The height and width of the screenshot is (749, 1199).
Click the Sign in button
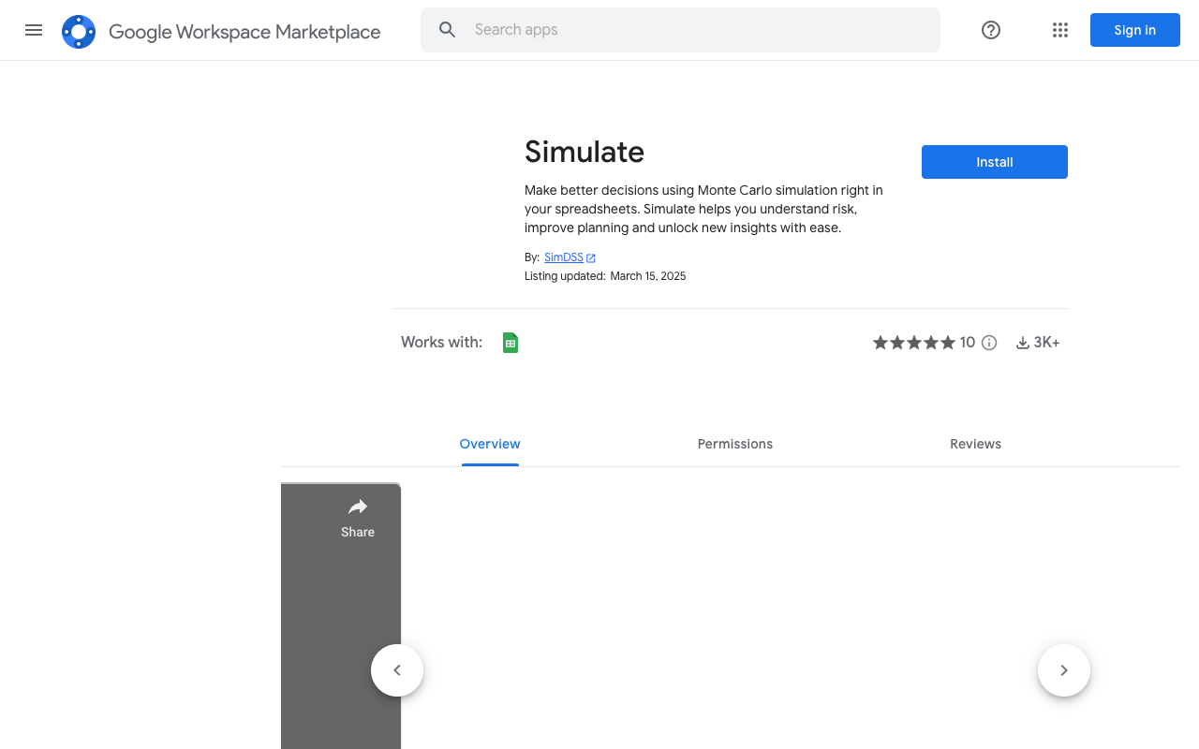1134,30
